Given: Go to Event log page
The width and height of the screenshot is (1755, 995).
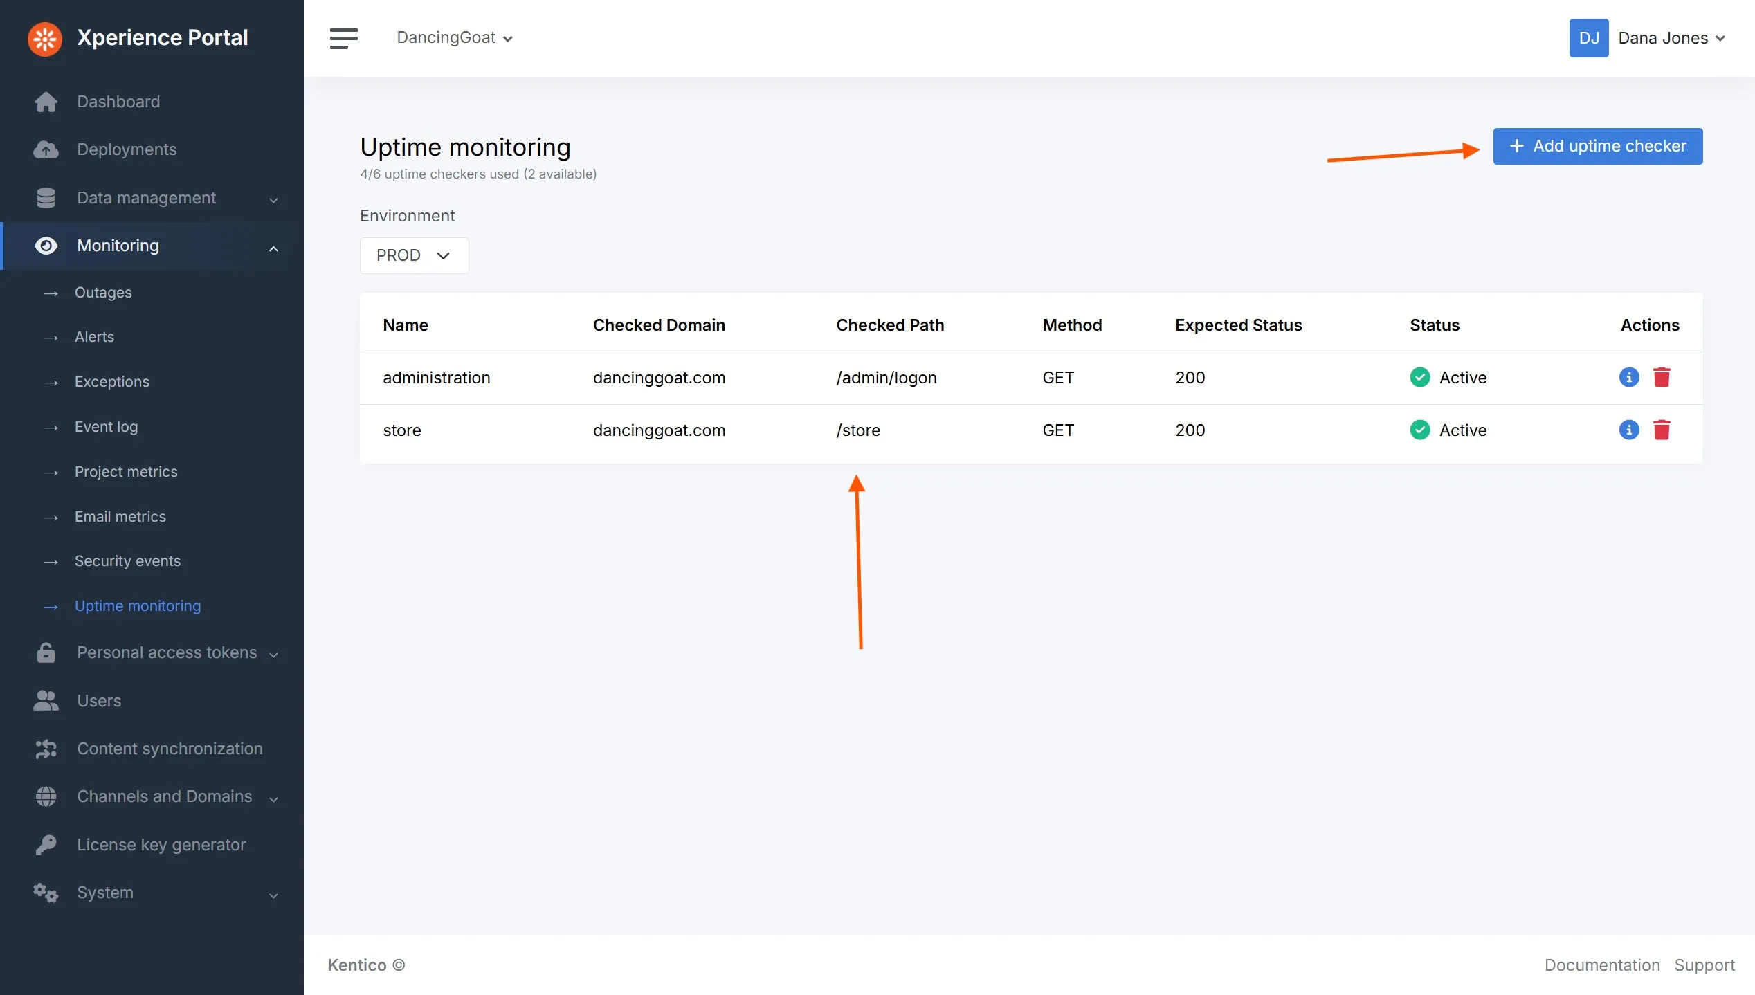Looking at the screenshot, I should (x=106, y=427).
